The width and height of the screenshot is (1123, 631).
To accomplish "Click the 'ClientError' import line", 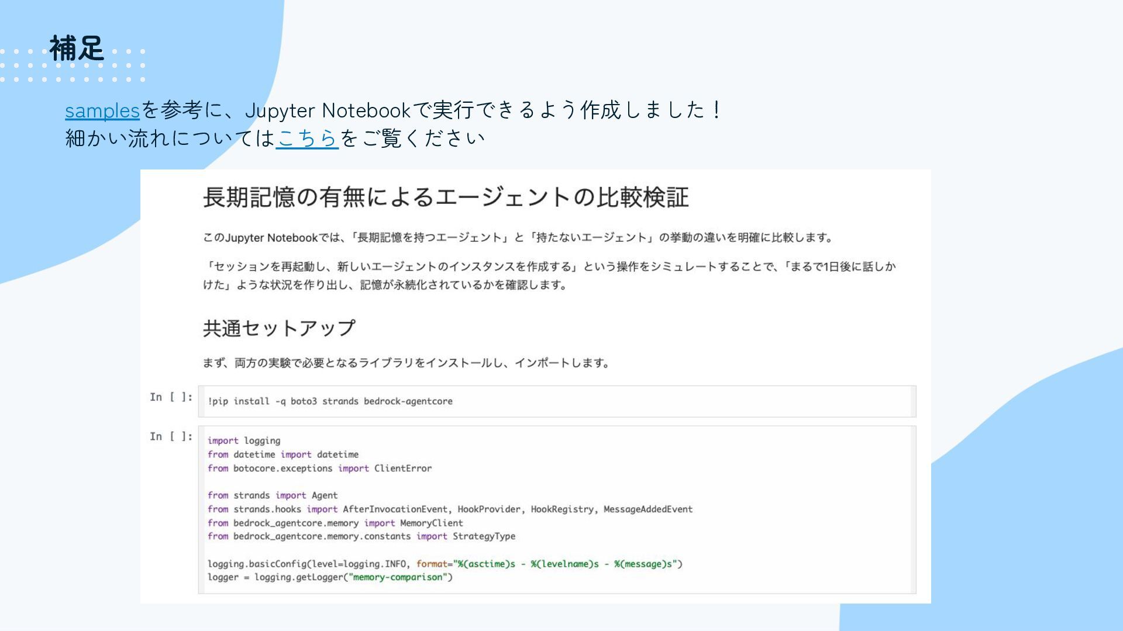I will (x=319, y=469).
